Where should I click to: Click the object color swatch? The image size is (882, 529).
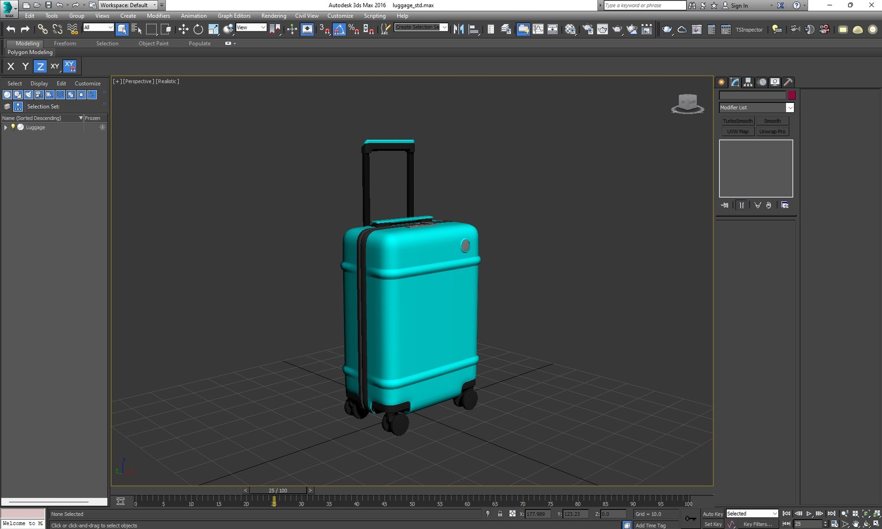click(791, 95)
